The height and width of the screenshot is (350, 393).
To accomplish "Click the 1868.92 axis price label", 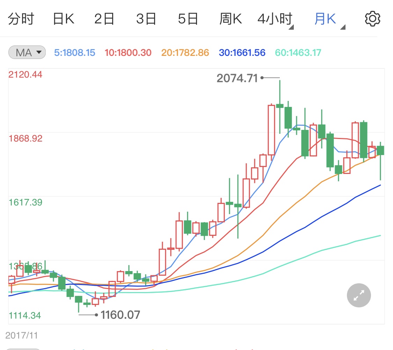I will coord(25,138).
